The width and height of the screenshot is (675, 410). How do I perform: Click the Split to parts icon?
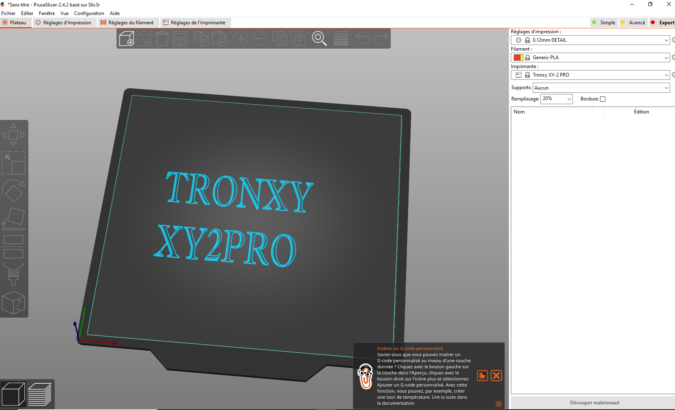[x=298, y=38]
